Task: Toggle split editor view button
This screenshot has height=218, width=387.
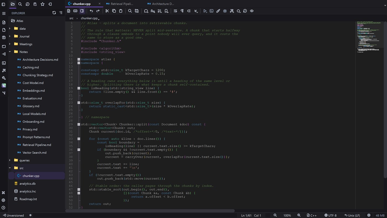Action: pos(82,11)
